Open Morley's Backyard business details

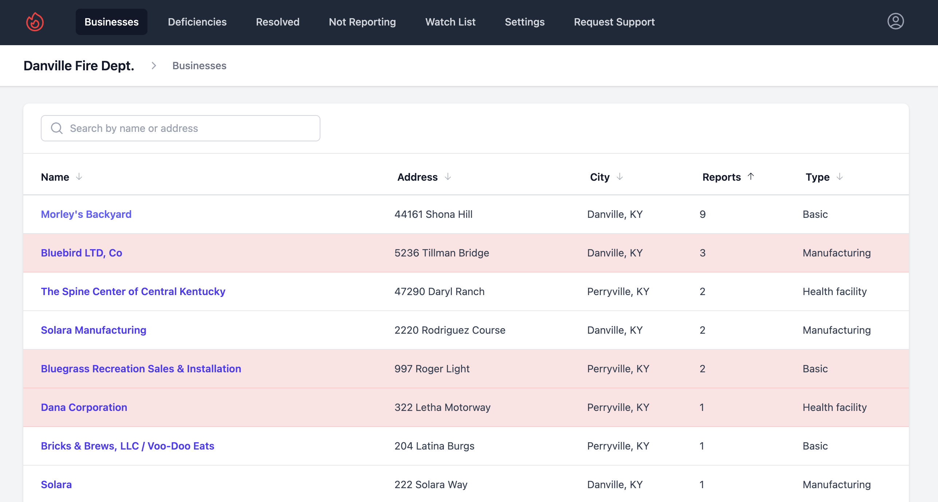tap(86, 214)
